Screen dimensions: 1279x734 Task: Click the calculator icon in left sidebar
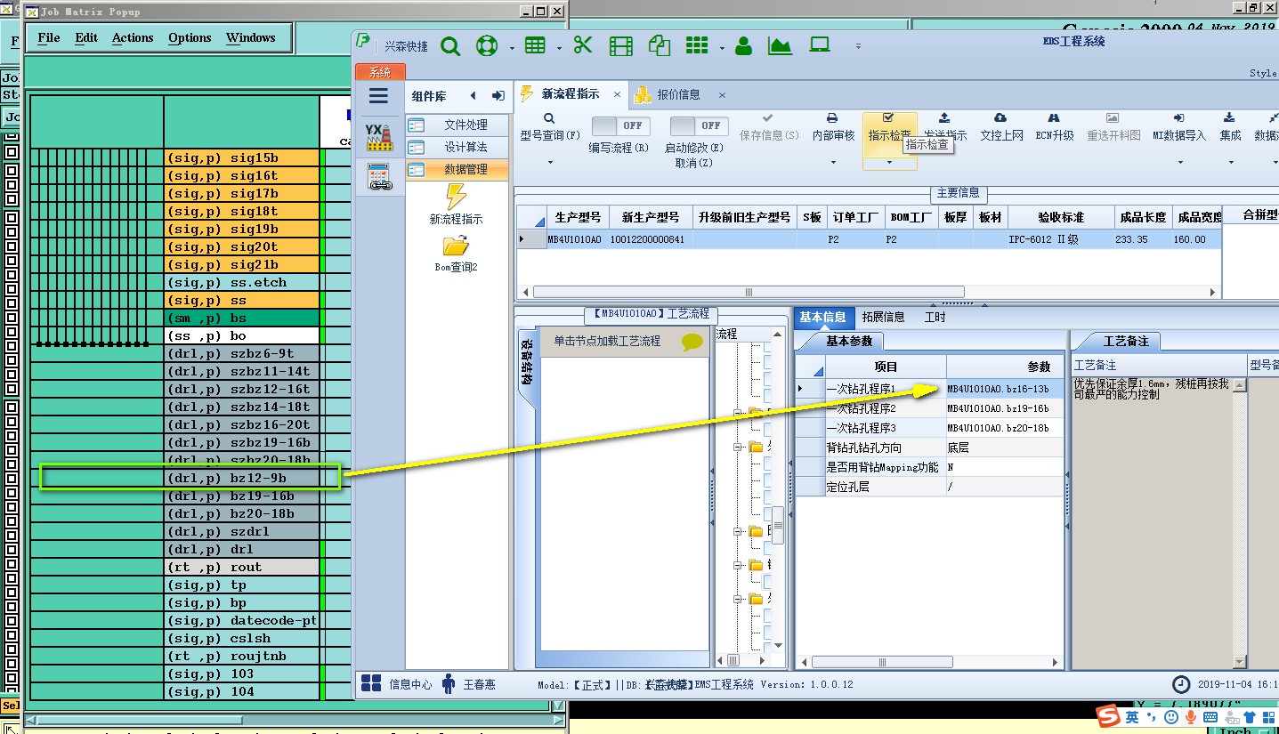click(x=379, y=177)
